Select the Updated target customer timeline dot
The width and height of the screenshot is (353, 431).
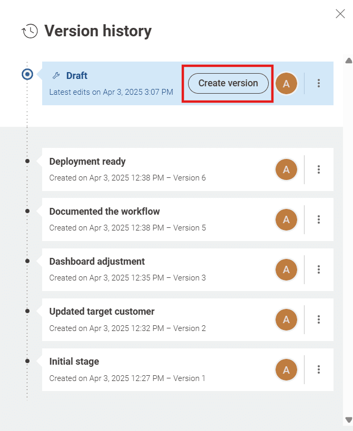(x=27, y=311)
